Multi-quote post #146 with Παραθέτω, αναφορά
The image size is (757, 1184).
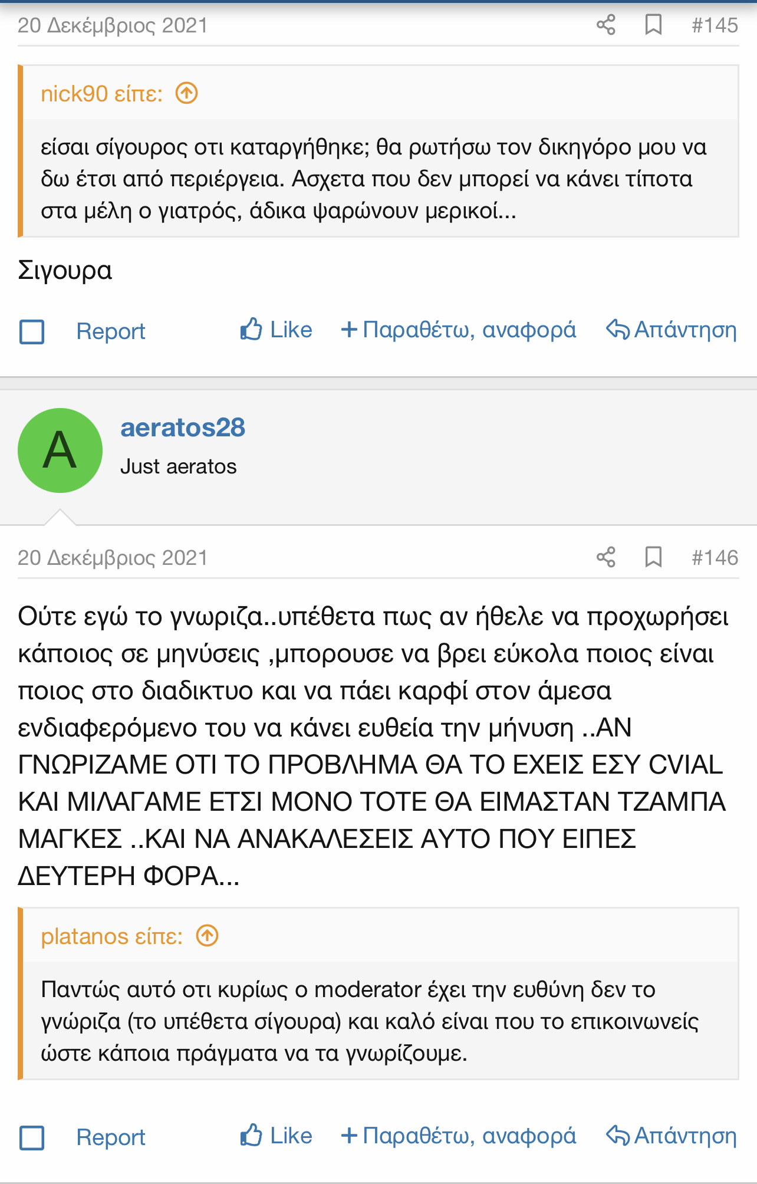(459, 1136)
